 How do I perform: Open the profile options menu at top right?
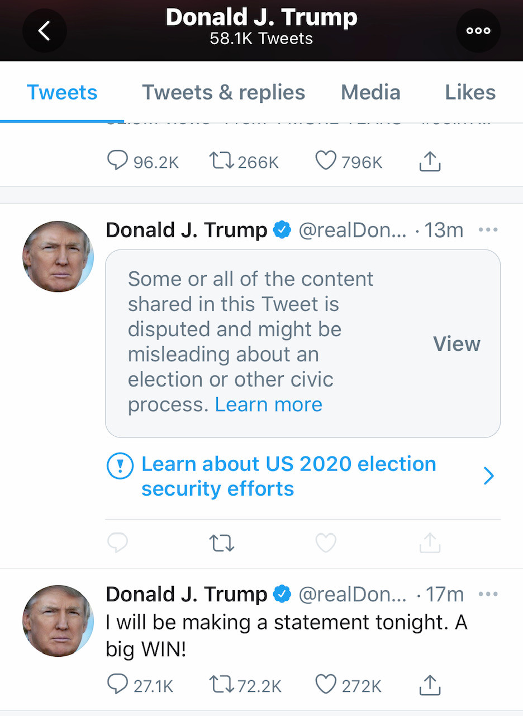click(478, 31)
